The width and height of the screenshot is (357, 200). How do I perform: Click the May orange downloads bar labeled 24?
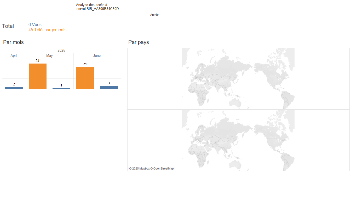click(38, 76)
